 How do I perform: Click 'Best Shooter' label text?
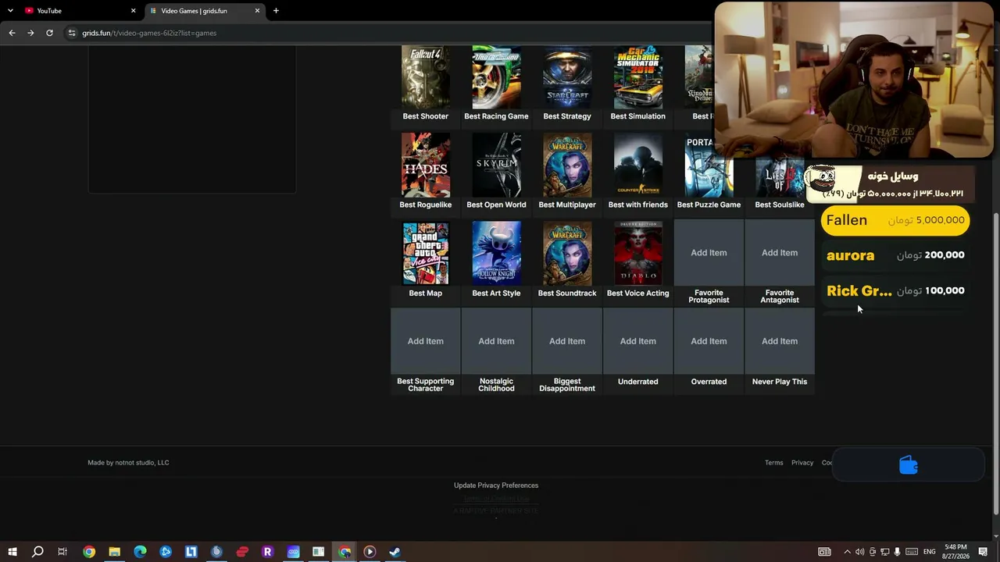(x=426, y=116)
